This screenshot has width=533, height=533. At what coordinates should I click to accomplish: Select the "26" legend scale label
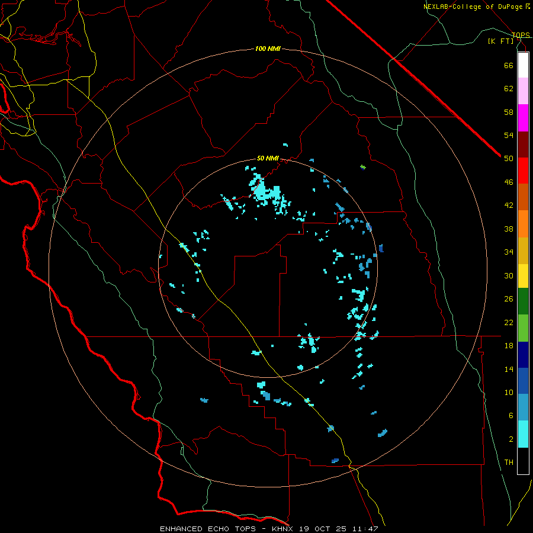coord(509,299)
